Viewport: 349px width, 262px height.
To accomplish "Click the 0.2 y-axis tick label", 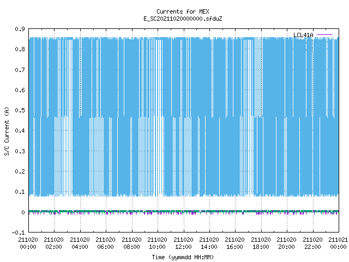I will click(x=20, y=171).
